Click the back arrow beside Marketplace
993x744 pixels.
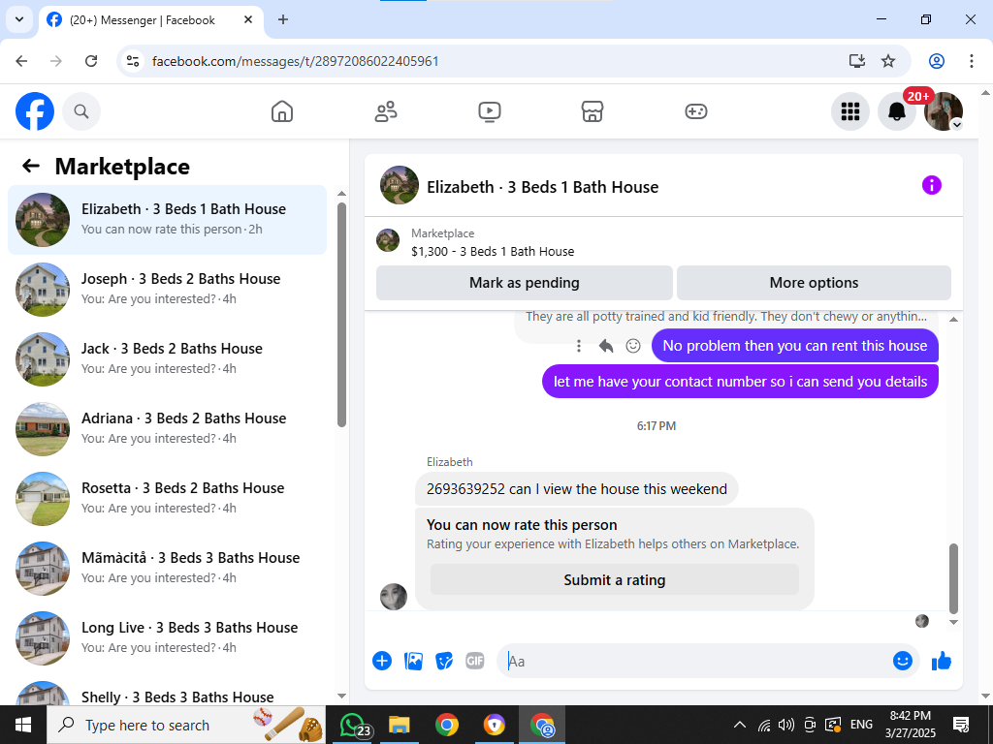[30, 166]
